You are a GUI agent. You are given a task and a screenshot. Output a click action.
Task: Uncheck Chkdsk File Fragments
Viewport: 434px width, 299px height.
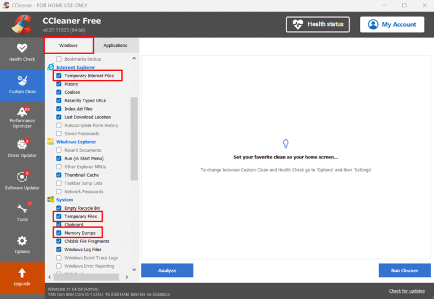click(x=59, y=241)
